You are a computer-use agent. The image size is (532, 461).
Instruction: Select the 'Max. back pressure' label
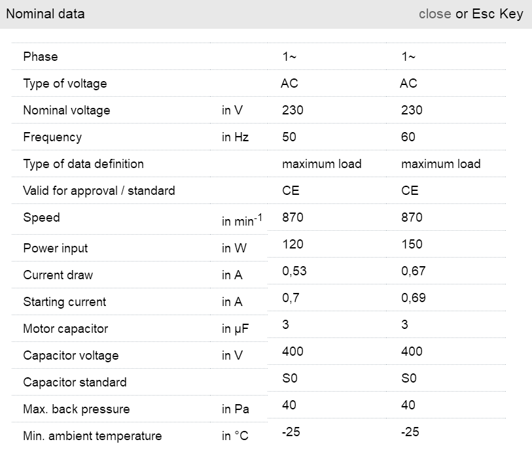click(77, 409)
